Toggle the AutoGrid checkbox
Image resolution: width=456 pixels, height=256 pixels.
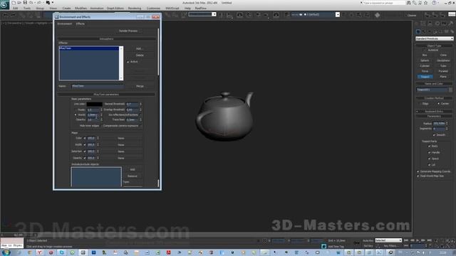425,50
